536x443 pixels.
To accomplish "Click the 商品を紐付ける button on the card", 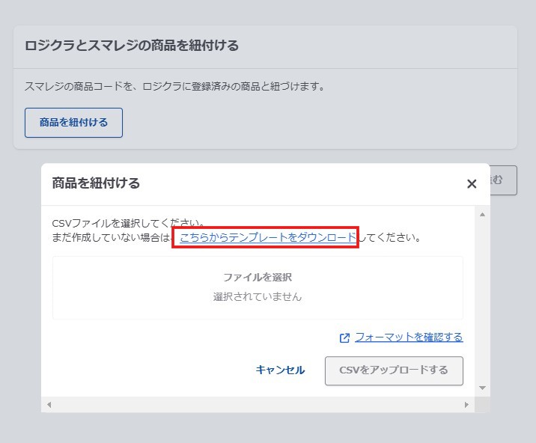I will pyautogui.click(x=73, y=123).
